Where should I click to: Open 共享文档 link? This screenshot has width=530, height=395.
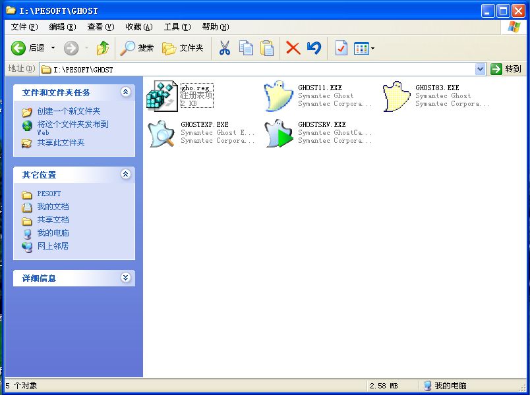[53, 220]
